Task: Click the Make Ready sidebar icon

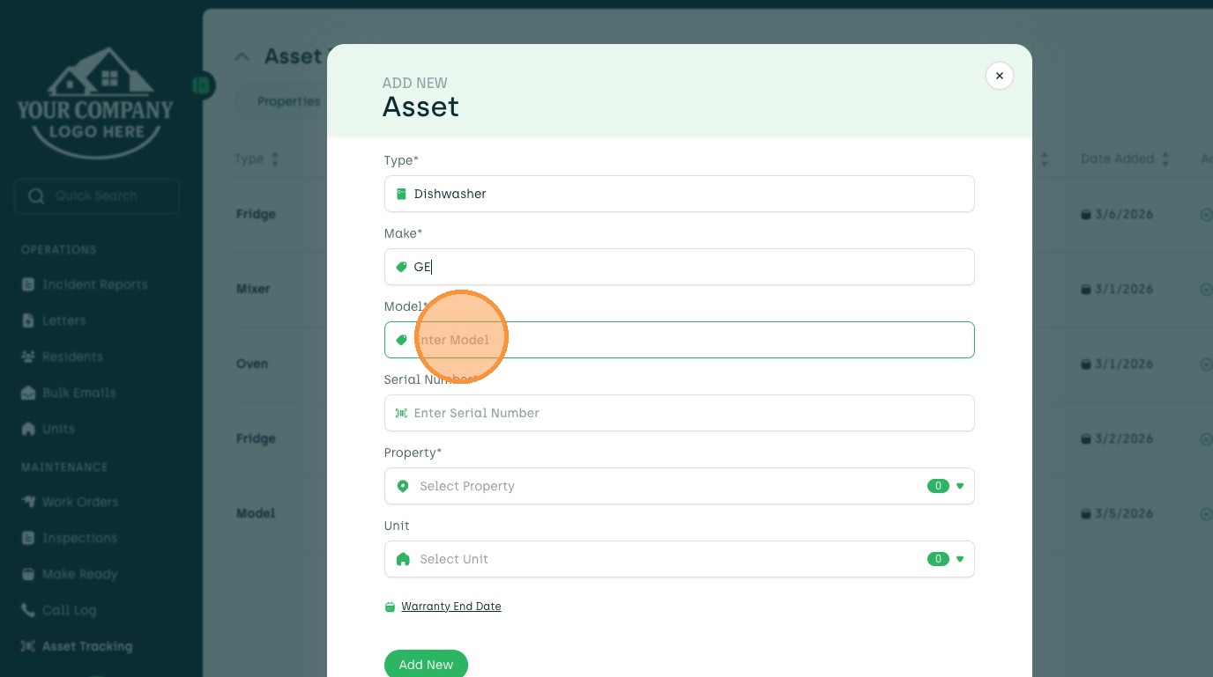Action: tap(28, 574)
